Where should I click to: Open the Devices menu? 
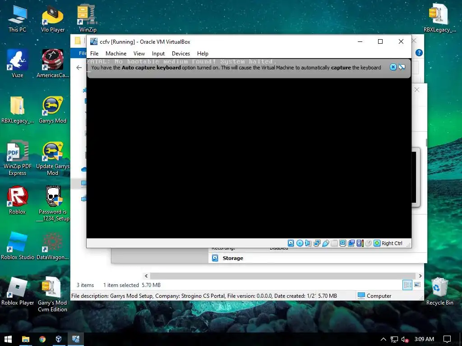[181, 54]
